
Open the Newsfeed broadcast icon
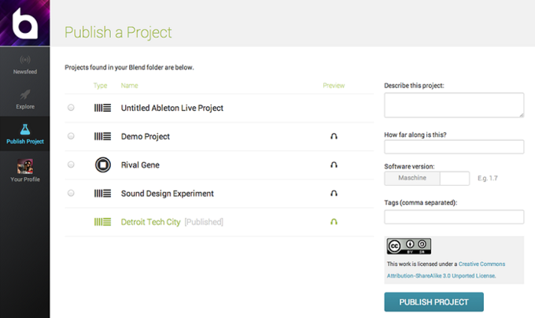[x=25, y=60]
